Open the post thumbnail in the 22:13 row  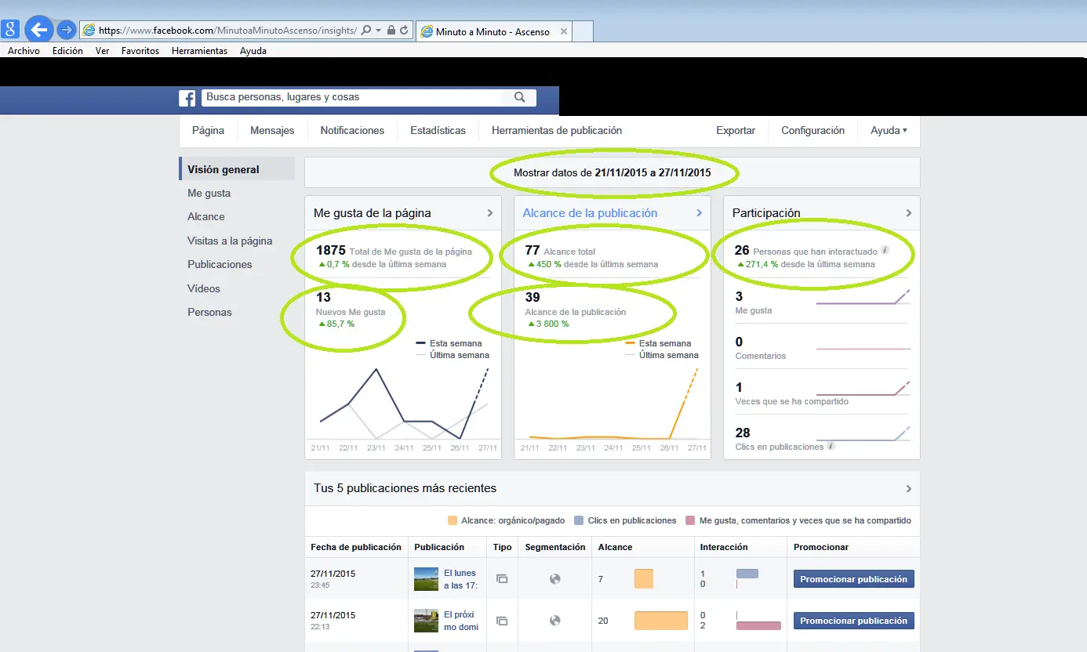426,621
